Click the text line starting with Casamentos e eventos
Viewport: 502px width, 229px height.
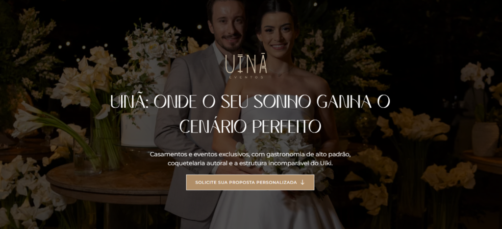pos(251,154)
